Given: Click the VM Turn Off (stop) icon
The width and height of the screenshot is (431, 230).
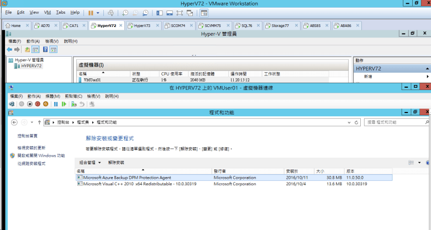Looking at the screenshot, I should tap(29, 104).
